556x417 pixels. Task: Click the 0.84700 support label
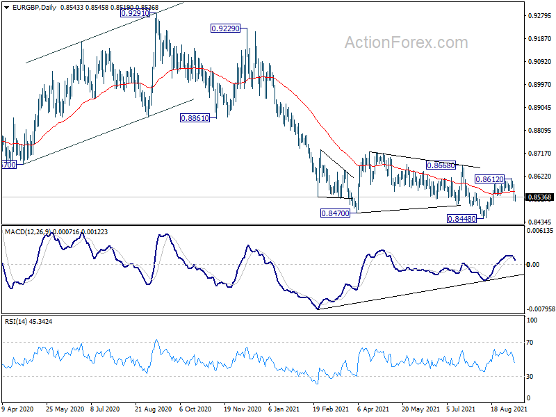click(335, 213)
